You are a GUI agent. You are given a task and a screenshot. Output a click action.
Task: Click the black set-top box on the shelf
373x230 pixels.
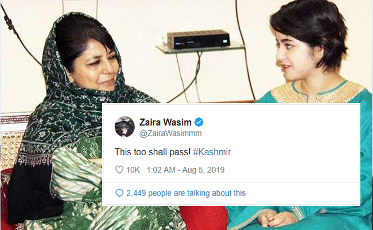point(199,39)
